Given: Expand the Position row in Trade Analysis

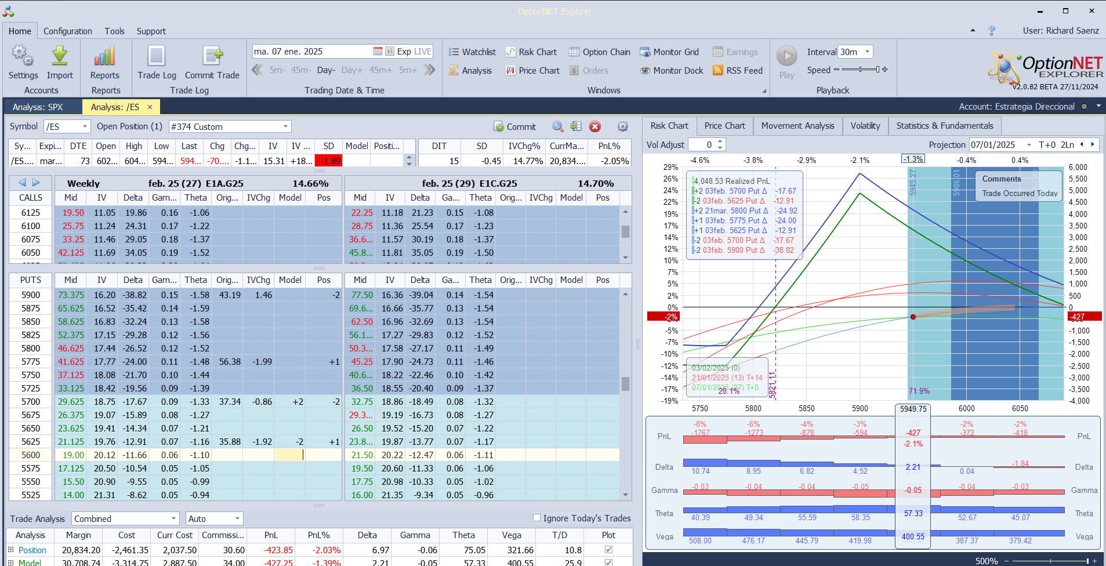Looking at the screenshot, I should tap(10, 550).
